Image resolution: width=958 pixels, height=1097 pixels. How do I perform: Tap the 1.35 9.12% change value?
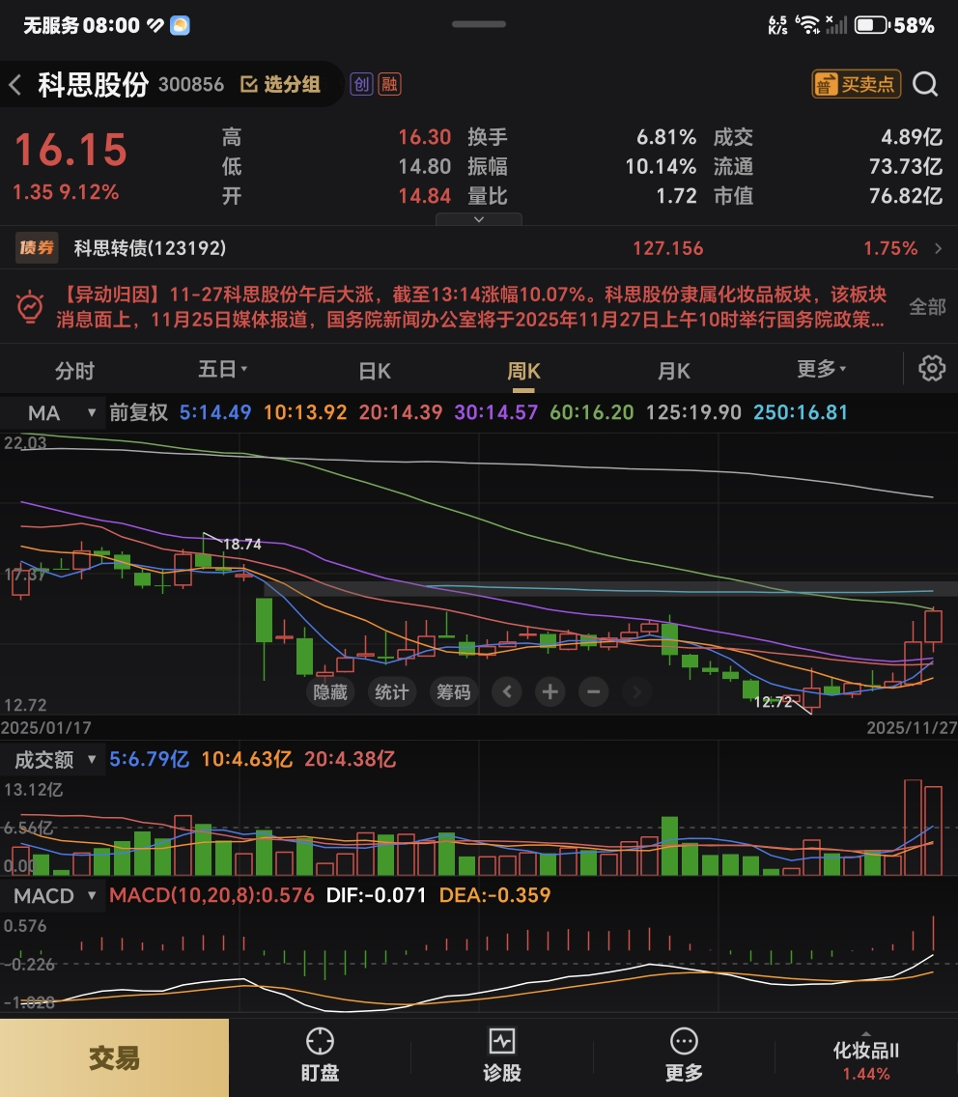[66, 192]
